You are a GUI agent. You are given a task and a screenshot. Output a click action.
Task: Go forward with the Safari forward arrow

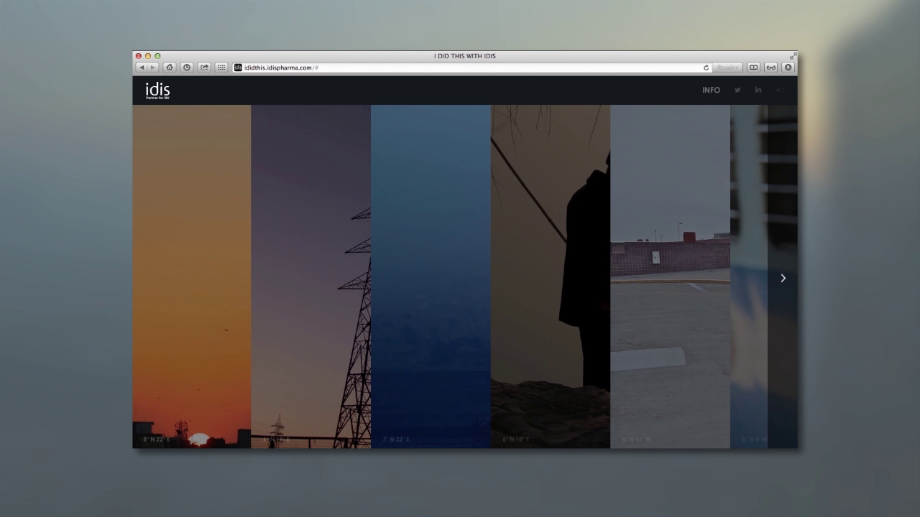point(152,67)
